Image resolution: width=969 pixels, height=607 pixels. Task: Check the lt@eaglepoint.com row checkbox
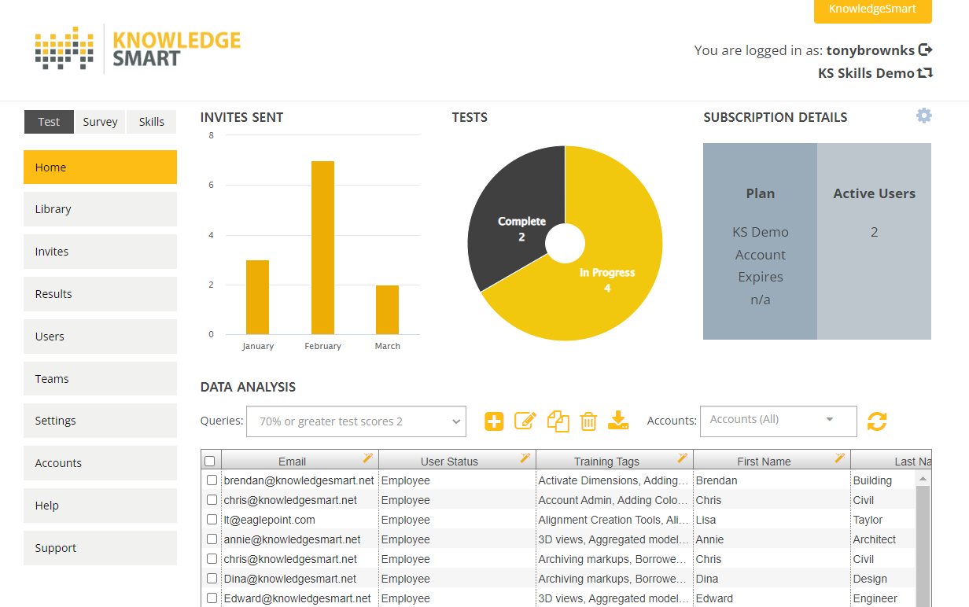212,520
